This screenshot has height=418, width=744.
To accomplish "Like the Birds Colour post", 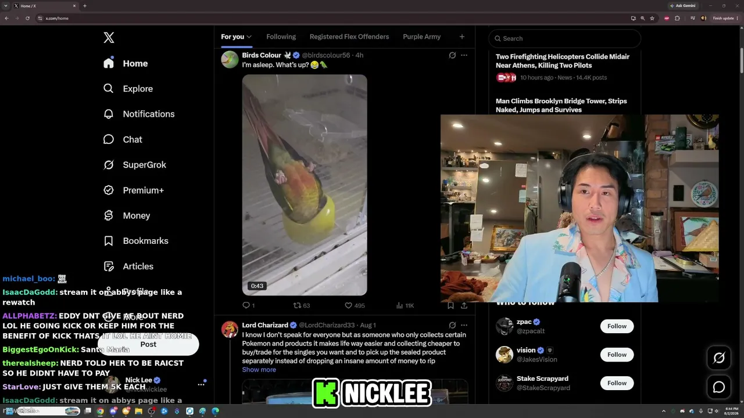I will click(x=355, y=305).
